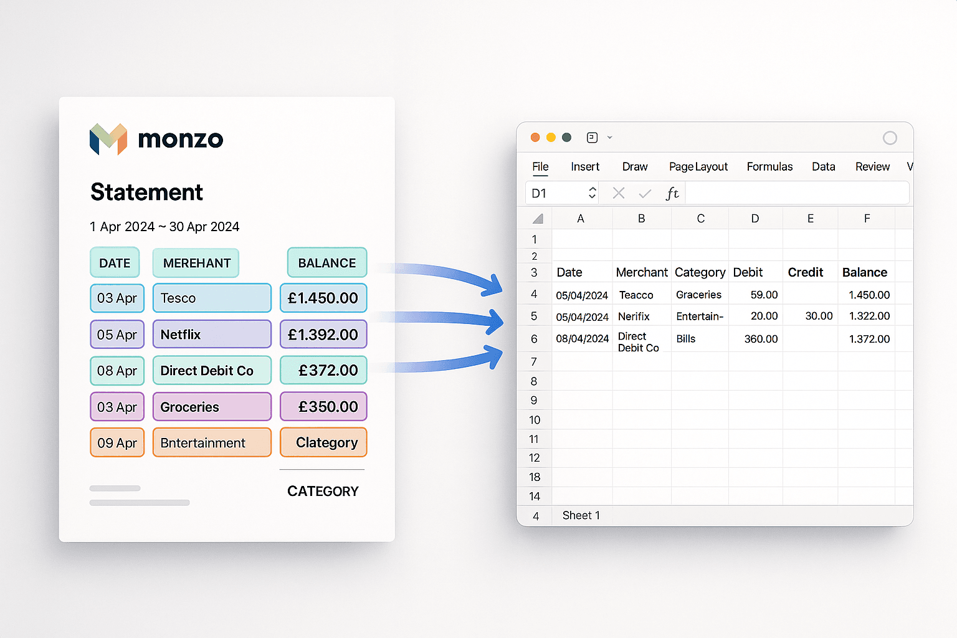Select row 7 header
957x638 pixels.
tap(534, 362)
